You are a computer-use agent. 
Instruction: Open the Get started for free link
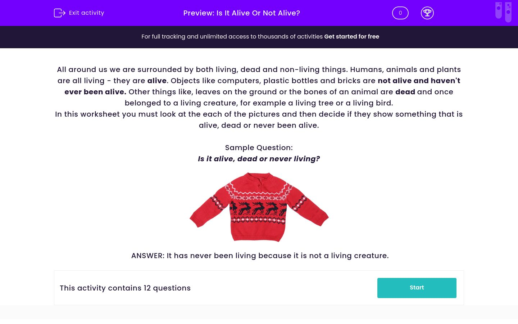pos(351,36)
